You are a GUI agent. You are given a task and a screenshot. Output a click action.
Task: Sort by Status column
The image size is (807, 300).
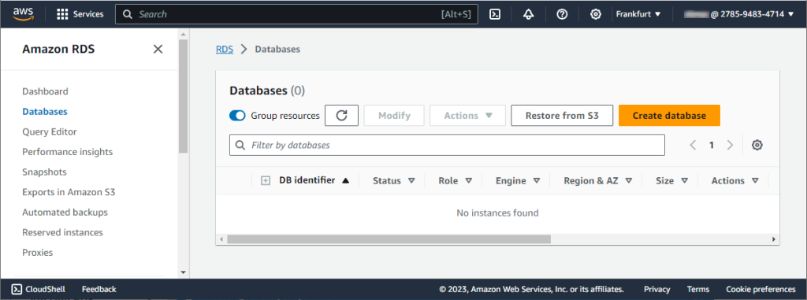(x=394, y=180)
